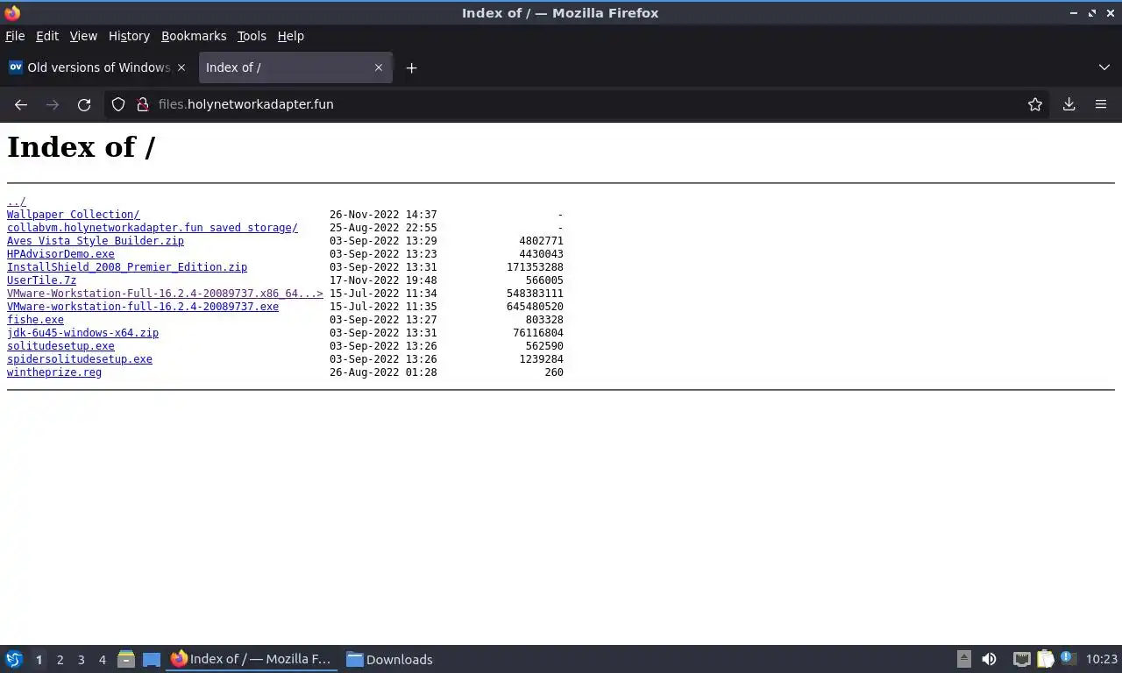This screenshot has height=673, width=1122.
Task: Open collabvm.holynetworkadapter.fun saved storage/ folder
Action: click(x=153, y=228)
